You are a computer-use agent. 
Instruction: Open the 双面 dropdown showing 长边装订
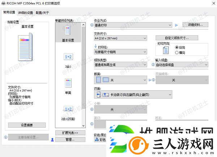click(133, 95)
